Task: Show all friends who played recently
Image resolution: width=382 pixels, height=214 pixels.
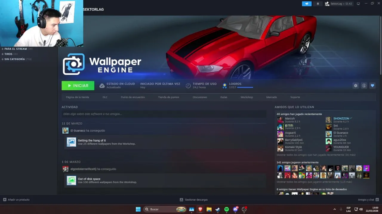Action: pyautogui.click(x=316, y=155)
